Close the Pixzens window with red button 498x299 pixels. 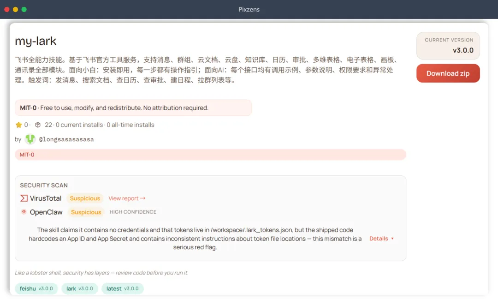click(x=6, y=10)
